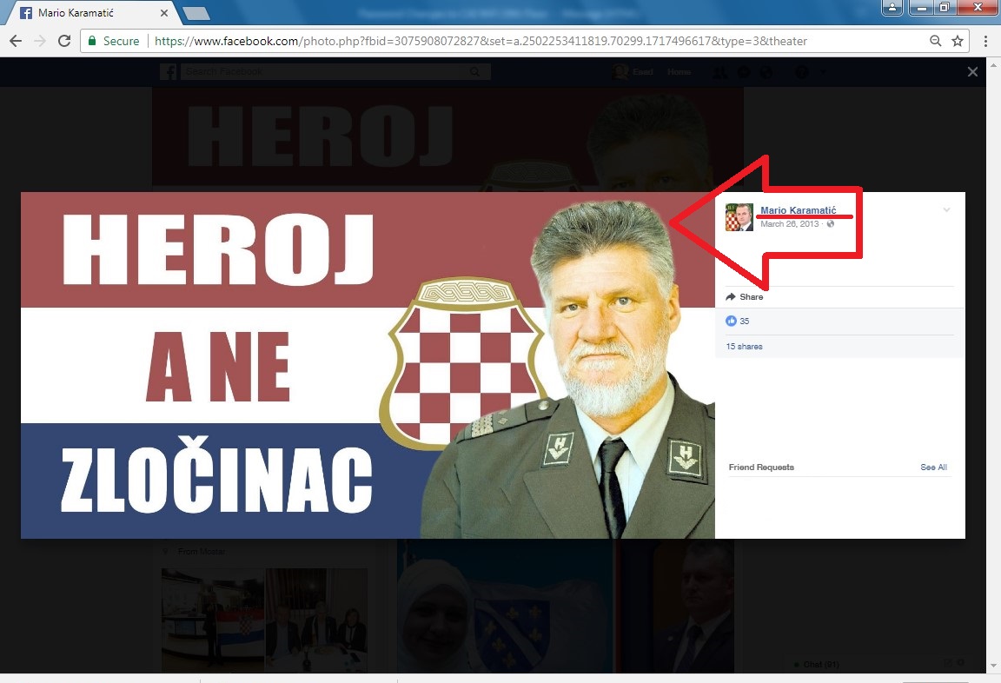Open the Chat (91) bar
Screen dimensions: 1001x683
(x=821, y=665)
